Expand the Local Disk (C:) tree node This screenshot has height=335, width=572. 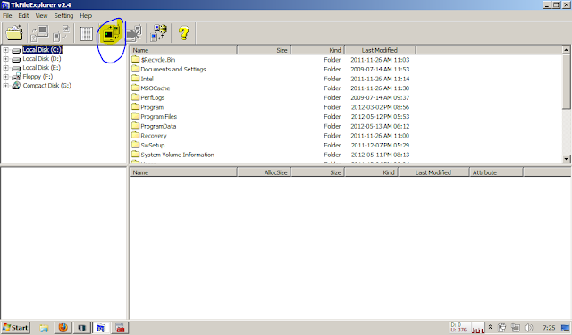coord(6,49)
